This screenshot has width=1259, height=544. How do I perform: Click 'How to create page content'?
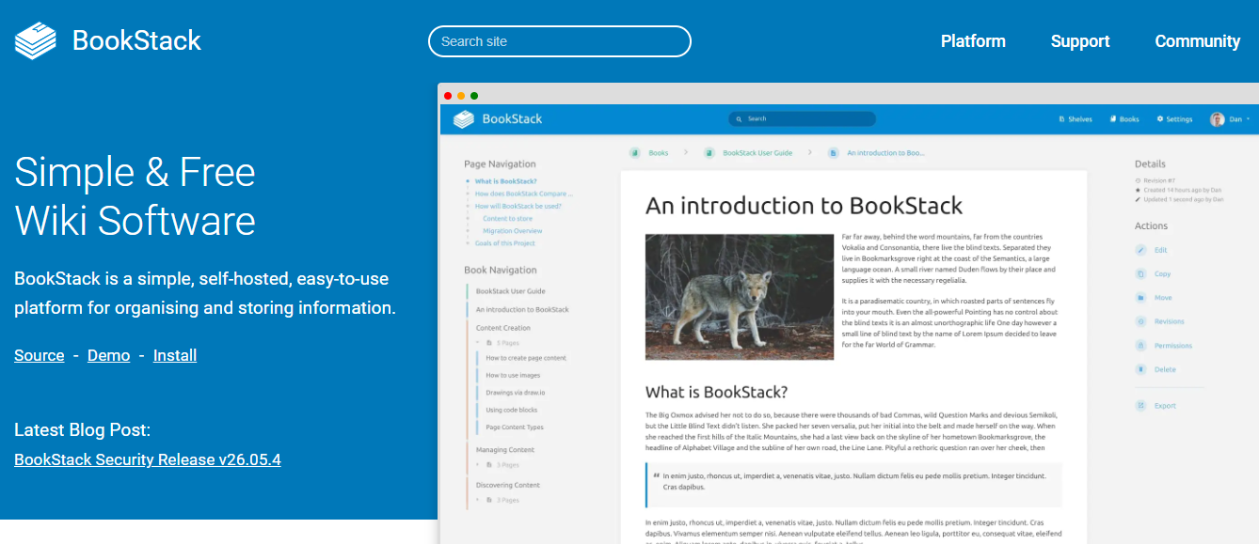pos(526,358)
